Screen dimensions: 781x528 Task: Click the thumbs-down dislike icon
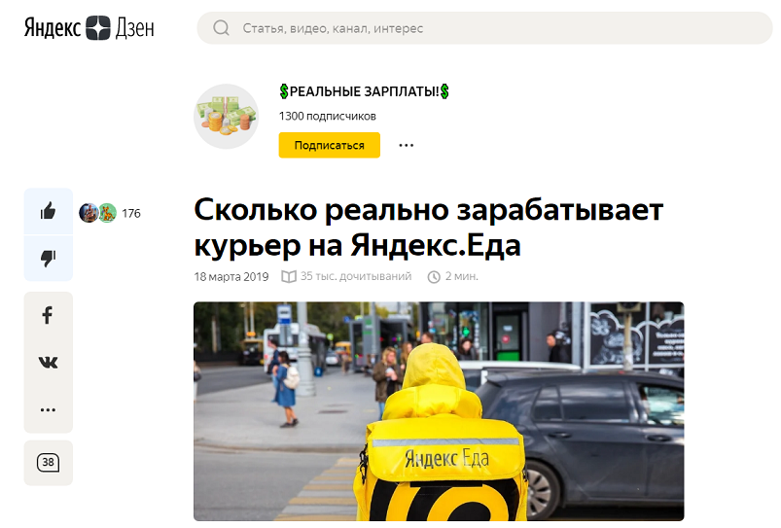click(48, 258)
